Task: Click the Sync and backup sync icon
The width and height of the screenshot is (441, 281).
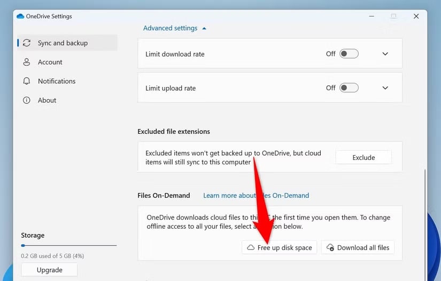Action: pyautogui.click(x=27, y=43)
